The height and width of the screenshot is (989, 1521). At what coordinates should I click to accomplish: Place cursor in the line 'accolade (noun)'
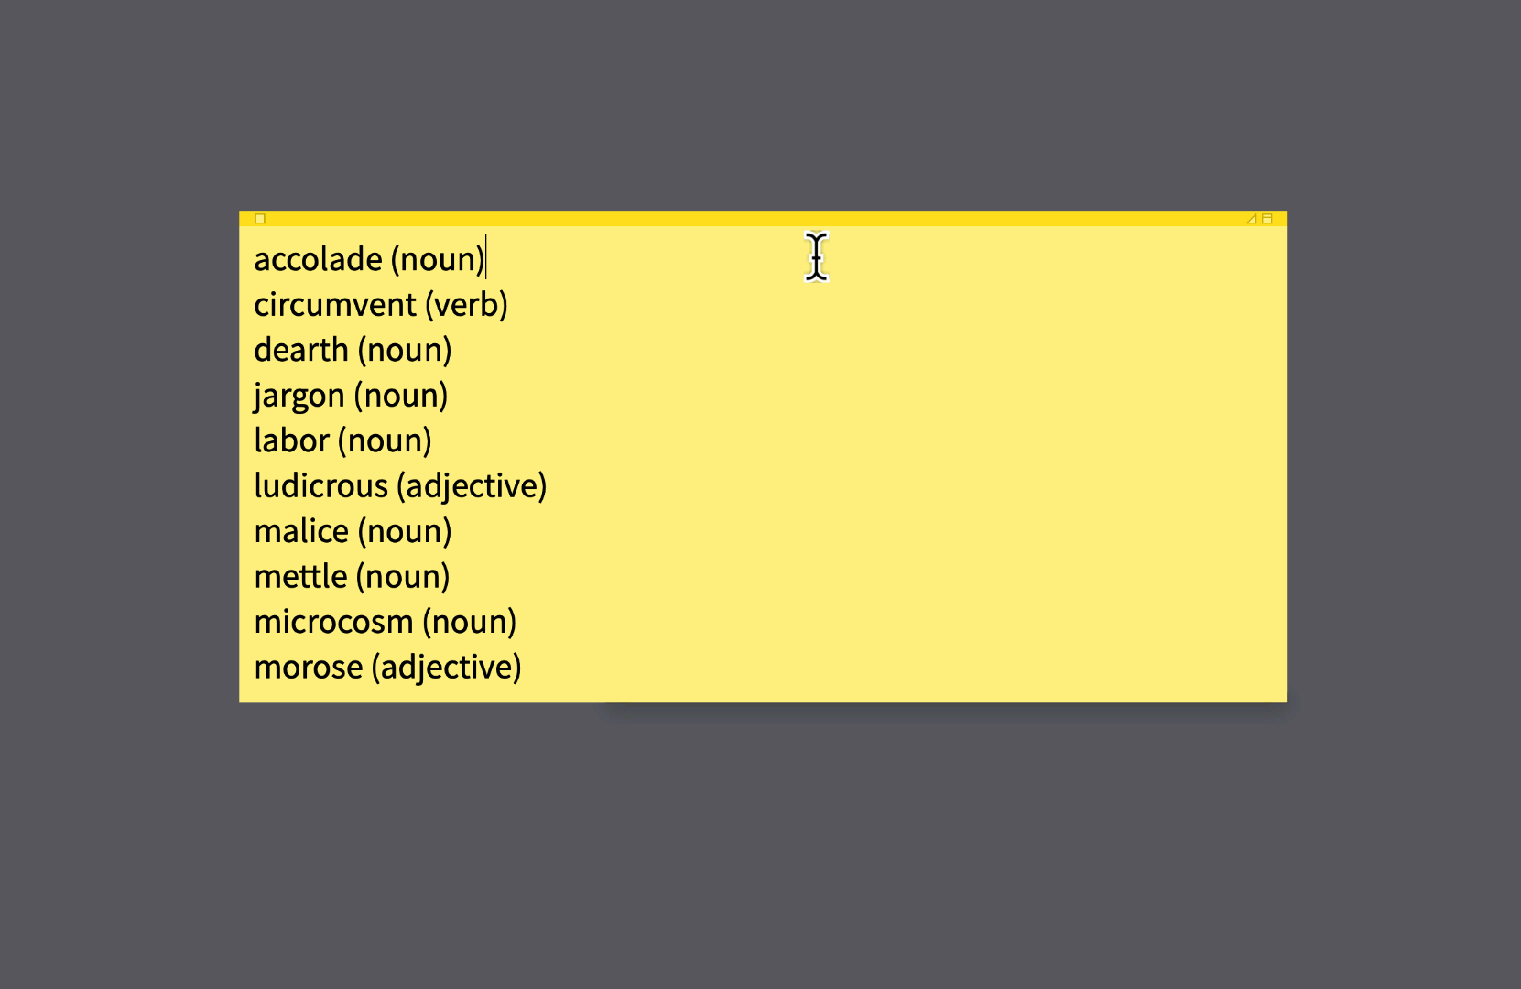(369, 260)
